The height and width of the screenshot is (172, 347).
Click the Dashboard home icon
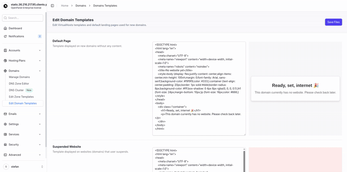point(5,28)
